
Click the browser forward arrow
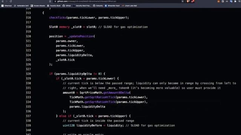[7, 1]
